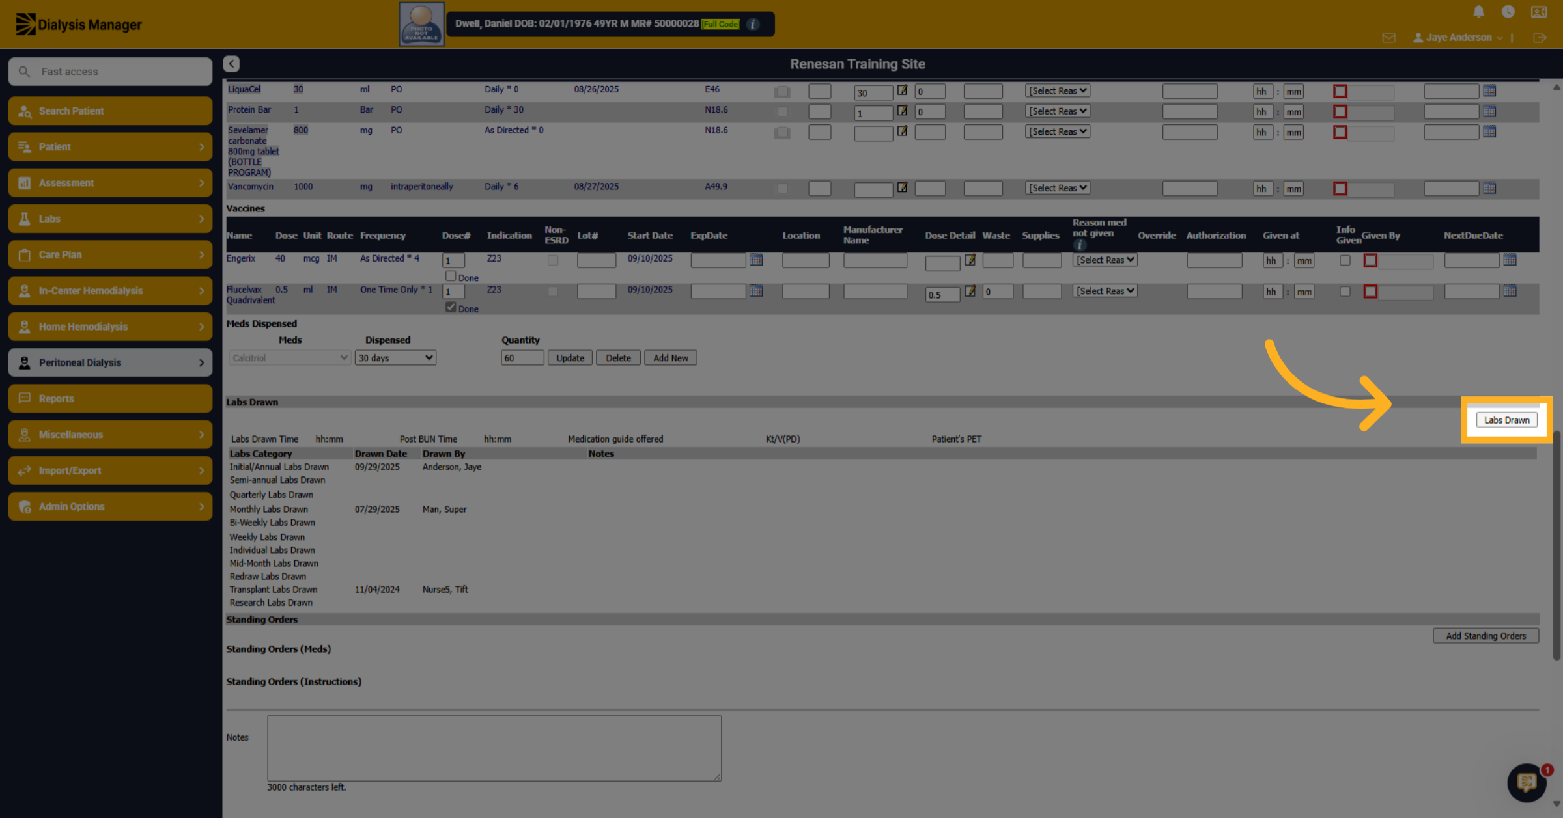Viewport: 1563px width, 818px height.
Task: Open reason dropdown for Vancomycin row
Action: [x=1057, y=188]
